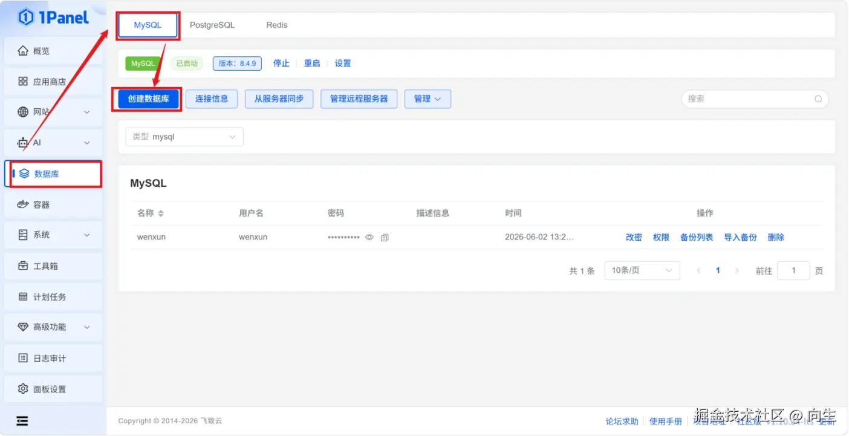This screenshot has width=849, height=436.
Task: Copy the wenxun password with the copy icon
Action: [x=385, y=238]
